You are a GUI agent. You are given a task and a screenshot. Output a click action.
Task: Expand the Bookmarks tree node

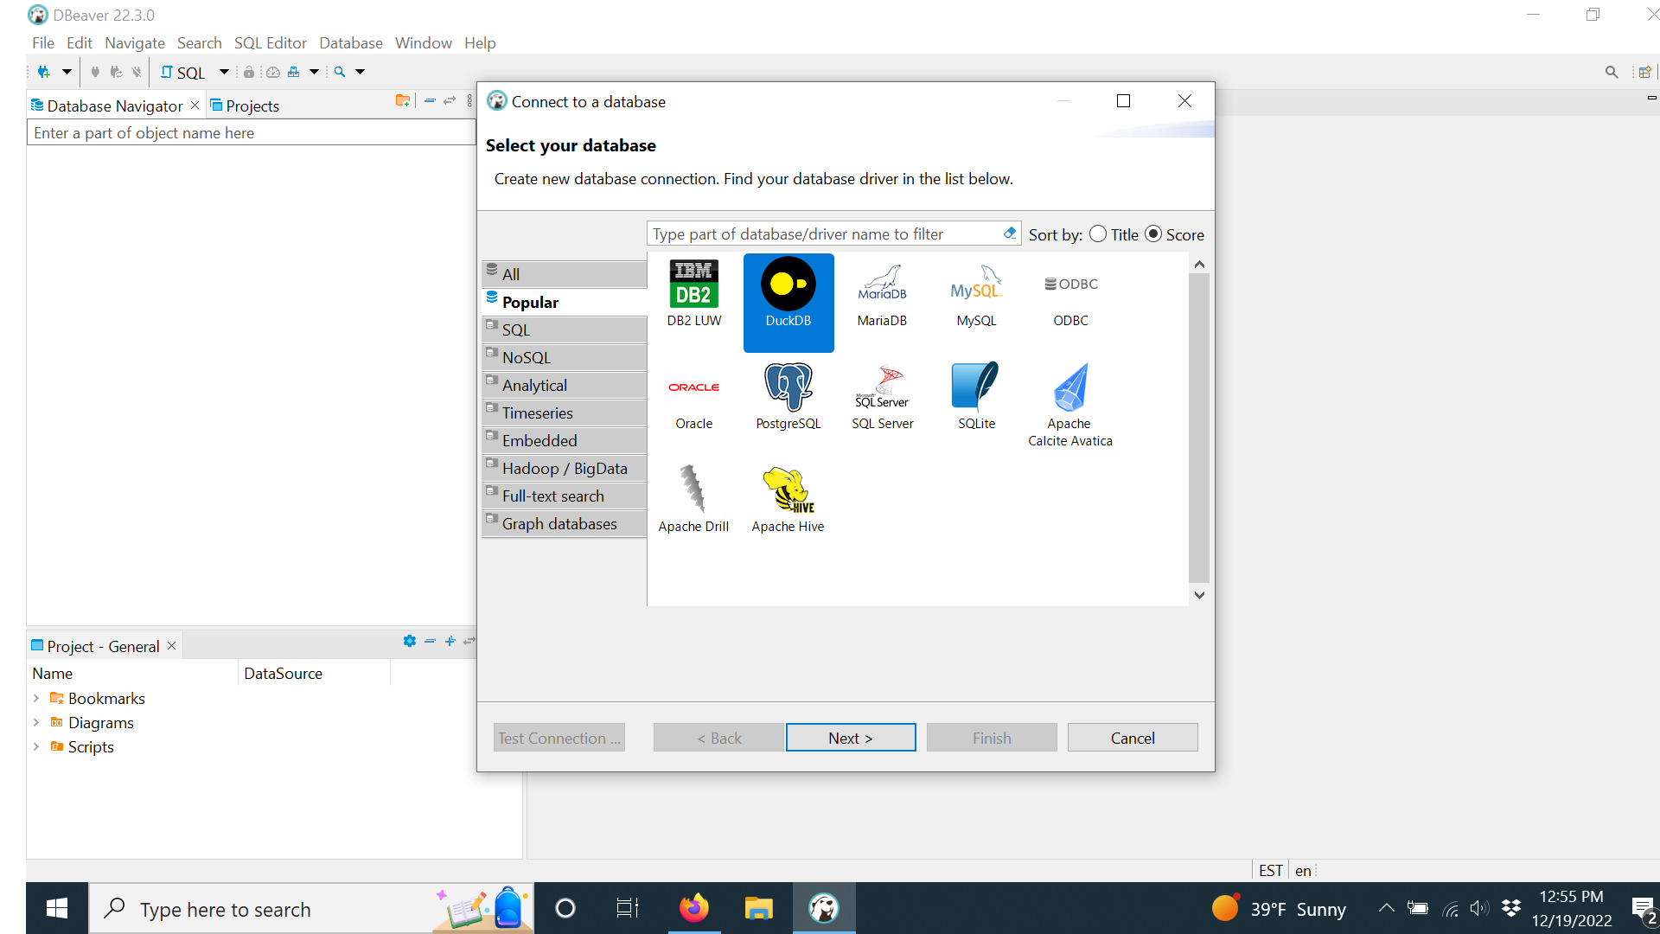point(36,698)
